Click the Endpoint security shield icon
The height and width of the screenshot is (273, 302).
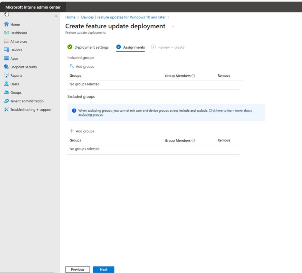tap(6, 67)
